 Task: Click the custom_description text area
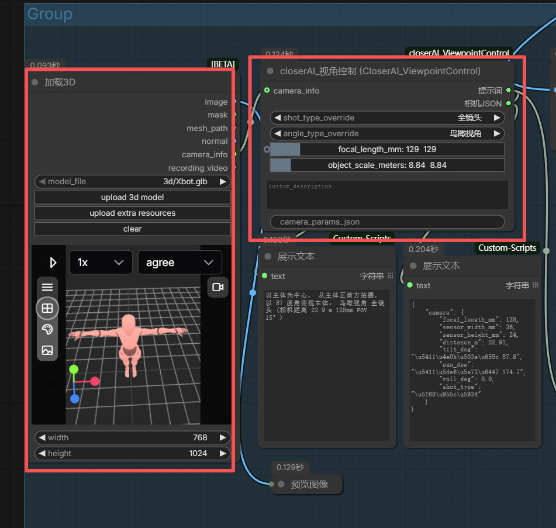(x=387, y=195)
